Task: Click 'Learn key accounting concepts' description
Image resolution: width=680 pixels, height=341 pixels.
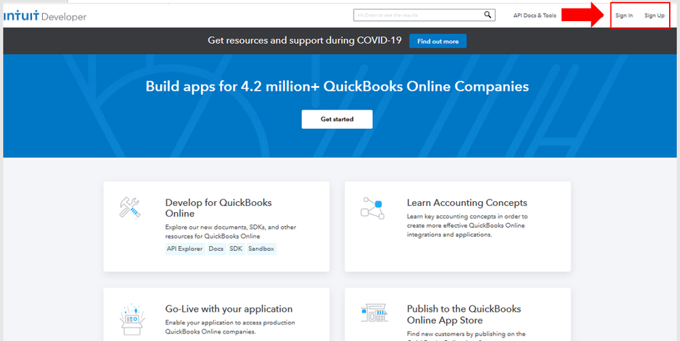Action: [x=467, y=225]
